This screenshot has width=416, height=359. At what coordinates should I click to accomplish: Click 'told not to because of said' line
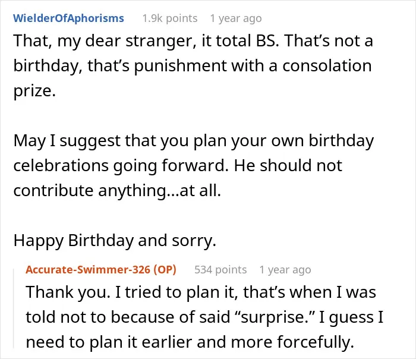[204, 317]
